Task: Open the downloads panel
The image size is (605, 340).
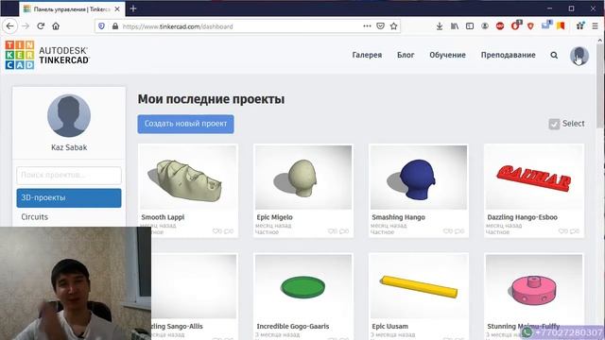Action: pyautogui.click(x=439, y=26)
